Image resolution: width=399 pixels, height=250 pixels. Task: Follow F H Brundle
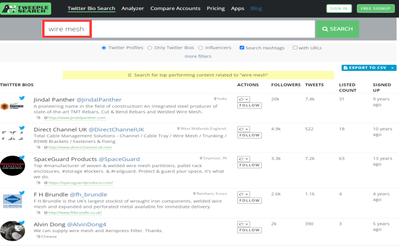pyautogui.click(x=250, y=201)
